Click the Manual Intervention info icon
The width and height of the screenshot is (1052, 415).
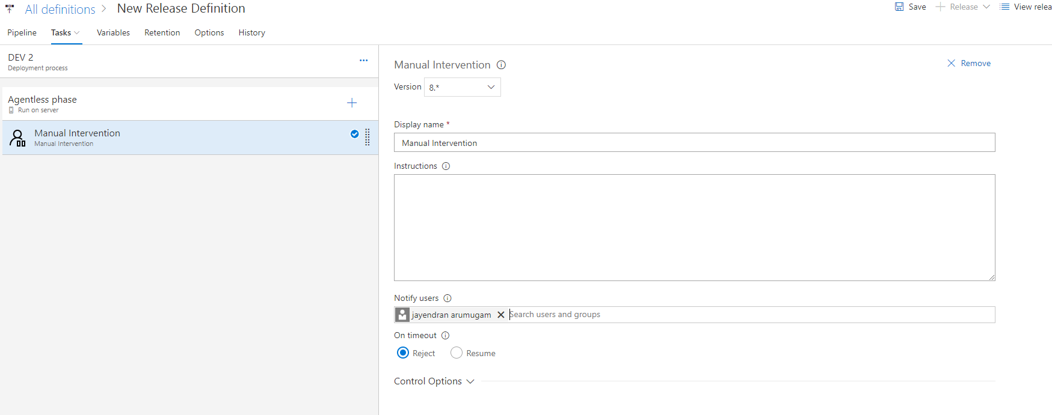click(x=501, y=65)
